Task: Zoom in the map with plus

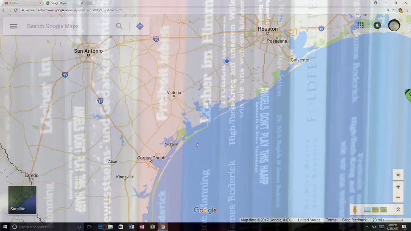Action: click(x=398, y=187)
